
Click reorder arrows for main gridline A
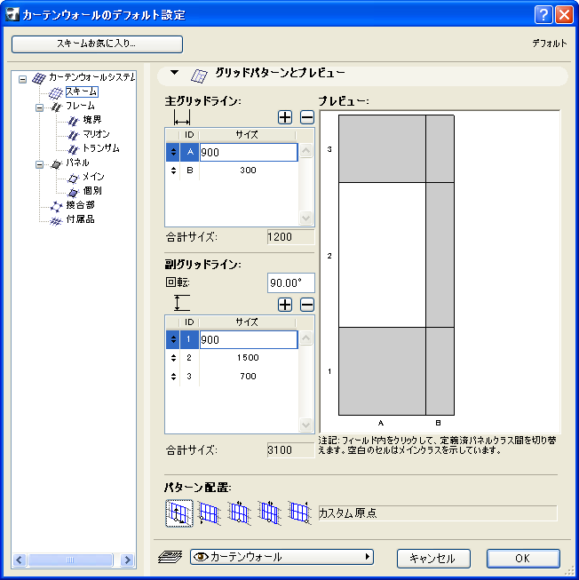(173, 152)
